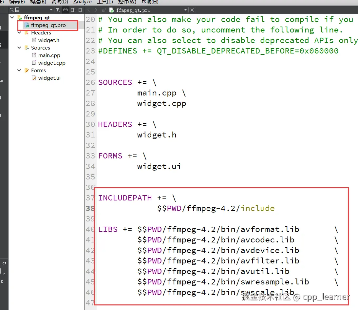This screenshot has width=358, height=310.
Task: Click the ffmpeg_qt project folder icon
Action: pos(20,18)
